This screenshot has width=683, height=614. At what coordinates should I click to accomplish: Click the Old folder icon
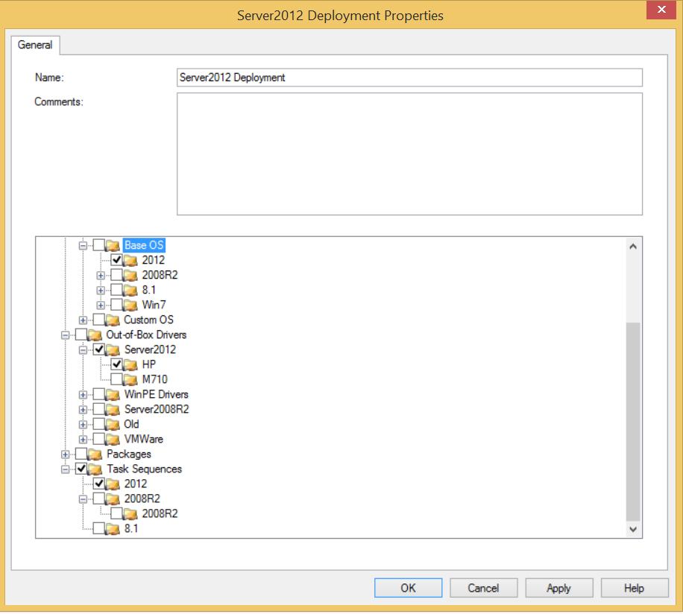[x=113, y=424]
